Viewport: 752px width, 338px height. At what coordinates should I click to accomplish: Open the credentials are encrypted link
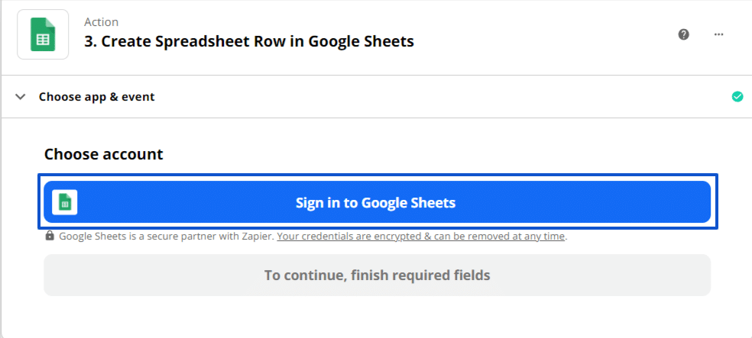pyautogui.click(x=420, y=236)
